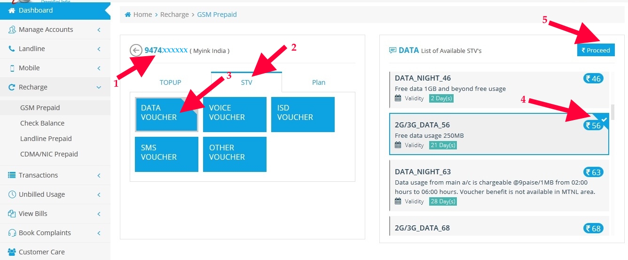Image resolution: width=628 pixels, height=260 pixels.
Task: Select the DATA VOUCHER tile
Action: (x=166, y=114)
